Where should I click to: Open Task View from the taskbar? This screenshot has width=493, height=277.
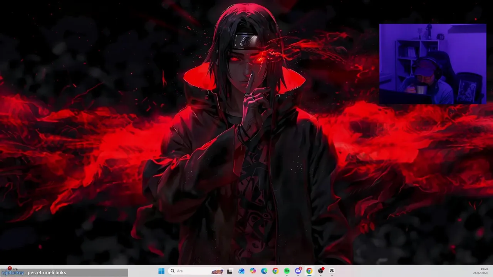230,271
